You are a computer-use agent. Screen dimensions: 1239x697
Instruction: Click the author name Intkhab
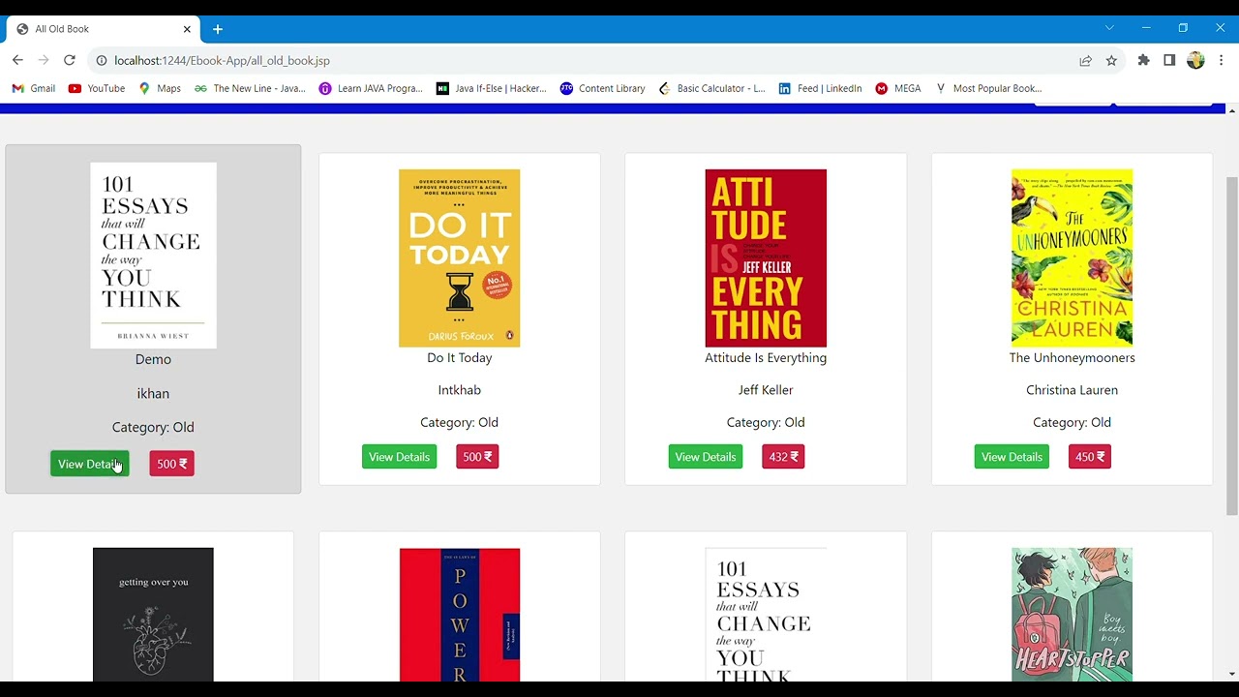pos(460,390)
